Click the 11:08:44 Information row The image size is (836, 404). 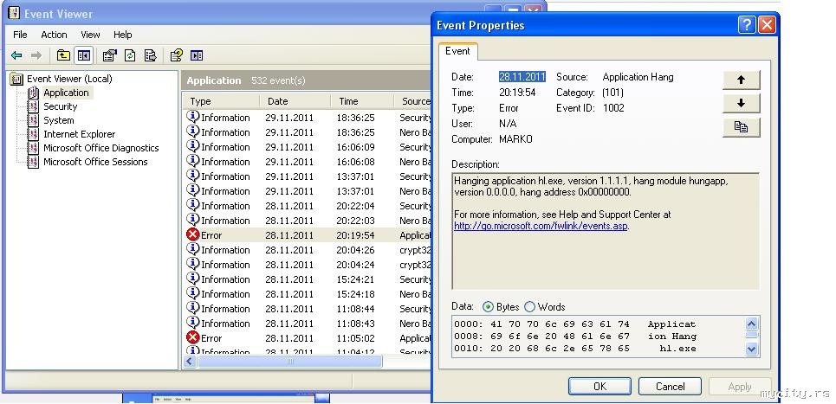tap(308, 309)
